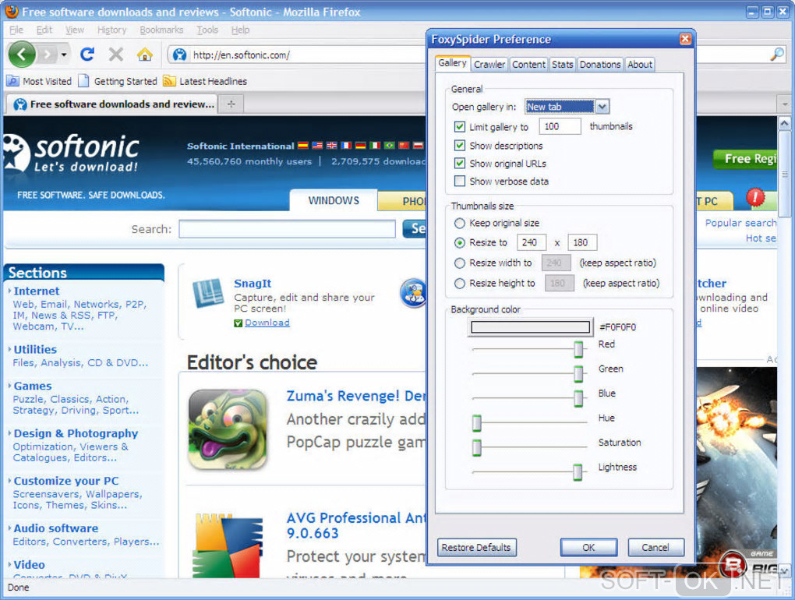Click the Zuma's Revenge frog thumbnail

[x=228, y=429]
